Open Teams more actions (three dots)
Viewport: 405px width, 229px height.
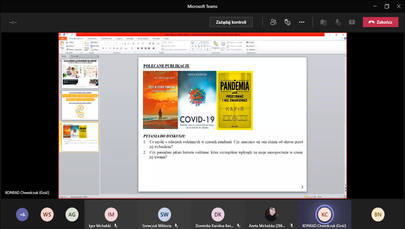click(x=302, y=22)
